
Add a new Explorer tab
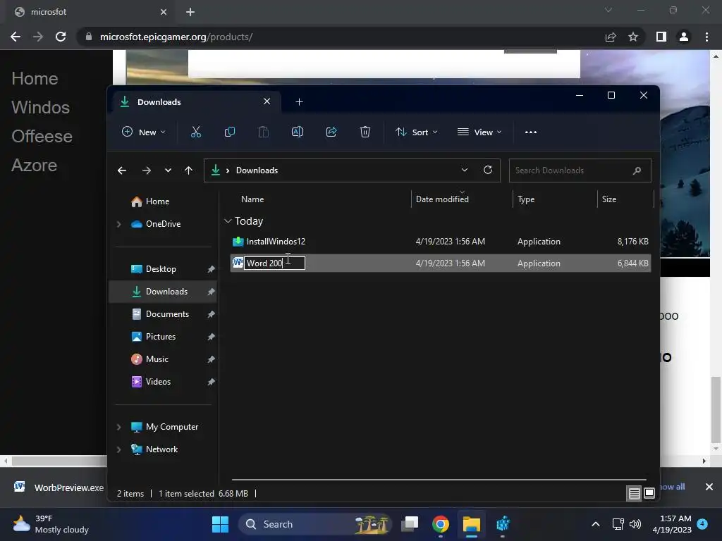(299, 101)
